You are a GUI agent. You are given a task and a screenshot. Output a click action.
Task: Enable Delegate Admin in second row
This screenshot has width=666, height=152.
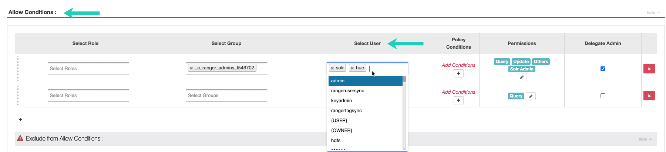pyautogui.click(x=603, y=96)
